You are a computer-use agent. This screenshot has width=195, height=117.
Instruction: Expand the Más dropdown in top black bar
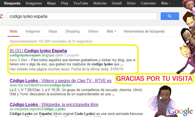pos(166,3)
